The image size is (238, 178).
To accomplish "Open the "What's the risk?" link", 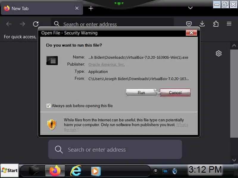I will (182, 125).
